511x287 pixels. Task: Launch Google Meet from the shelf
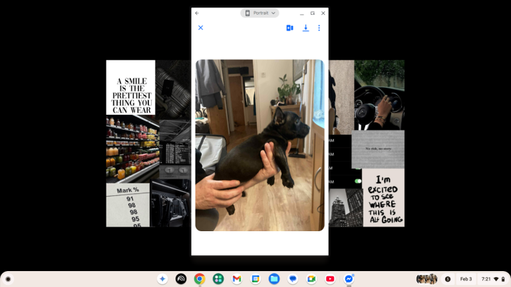pos(311,279)
